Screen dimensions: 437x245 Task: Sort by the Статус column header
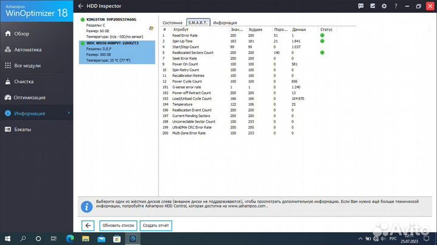(x=327, y=30)
